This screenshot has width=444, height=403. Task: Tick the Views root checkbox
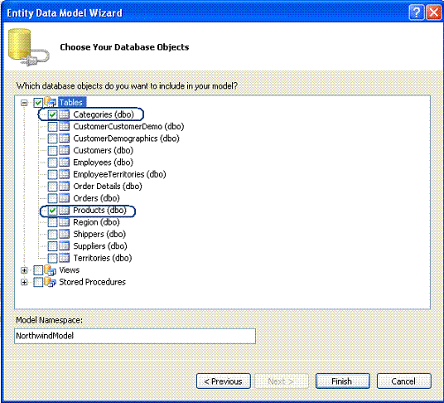point(38,270)
